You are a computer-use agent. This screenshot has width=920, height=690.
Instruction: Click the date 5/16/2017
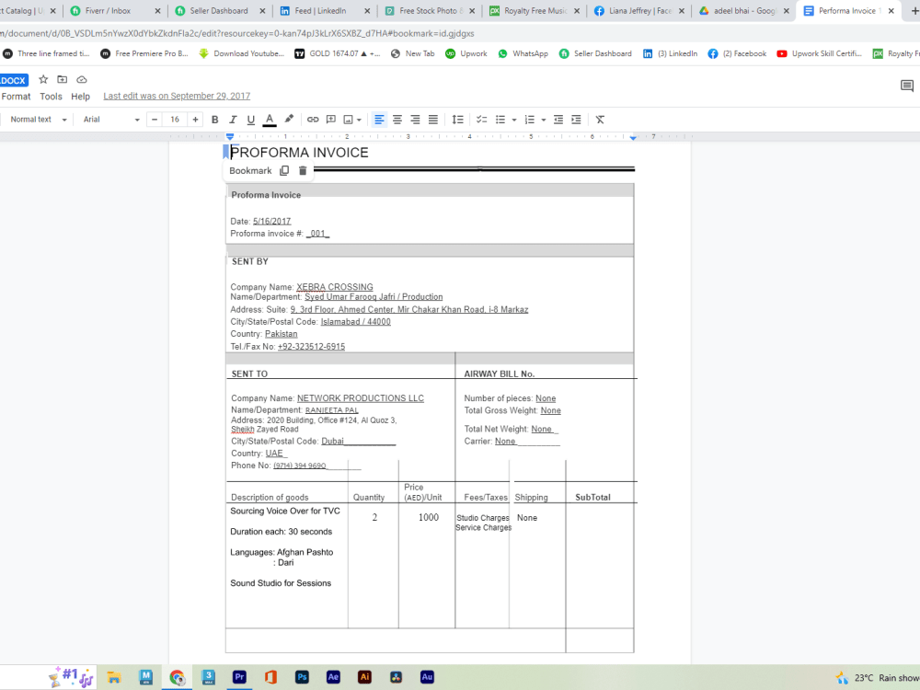click(271, 221)
